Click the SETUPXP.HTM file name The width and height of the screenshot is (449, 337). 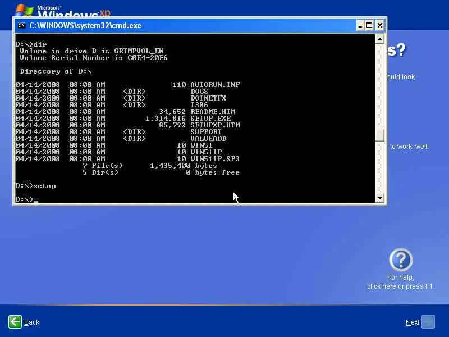pos(215,125)
